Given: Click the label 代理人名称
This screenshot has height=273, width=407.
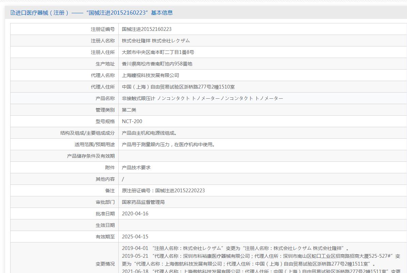Looking at the screenshot, I should 103,75.
